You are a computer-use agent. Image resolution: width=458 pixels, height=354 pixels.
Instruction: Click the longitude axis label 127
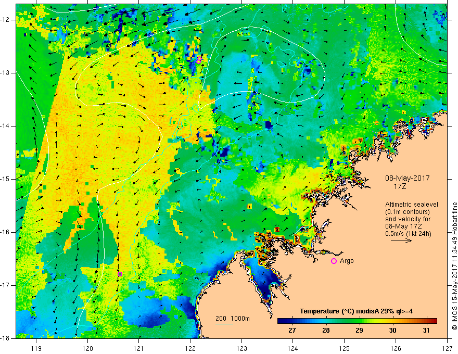tap(447, 348)
